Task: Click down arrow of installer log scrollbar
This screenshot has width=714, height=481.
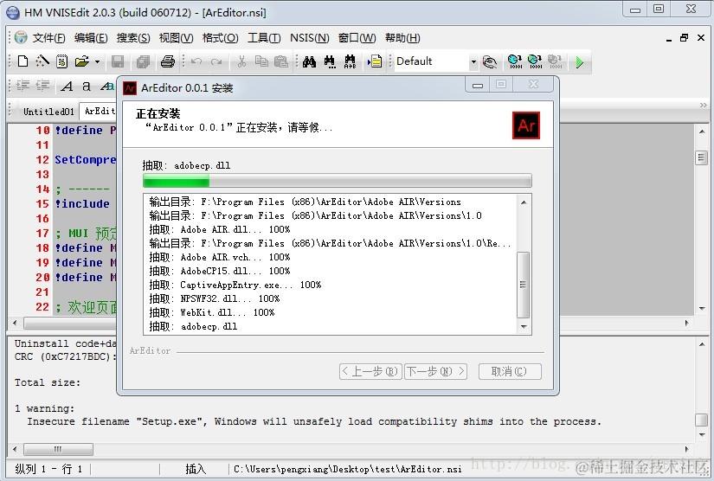Action: point(524,327)
